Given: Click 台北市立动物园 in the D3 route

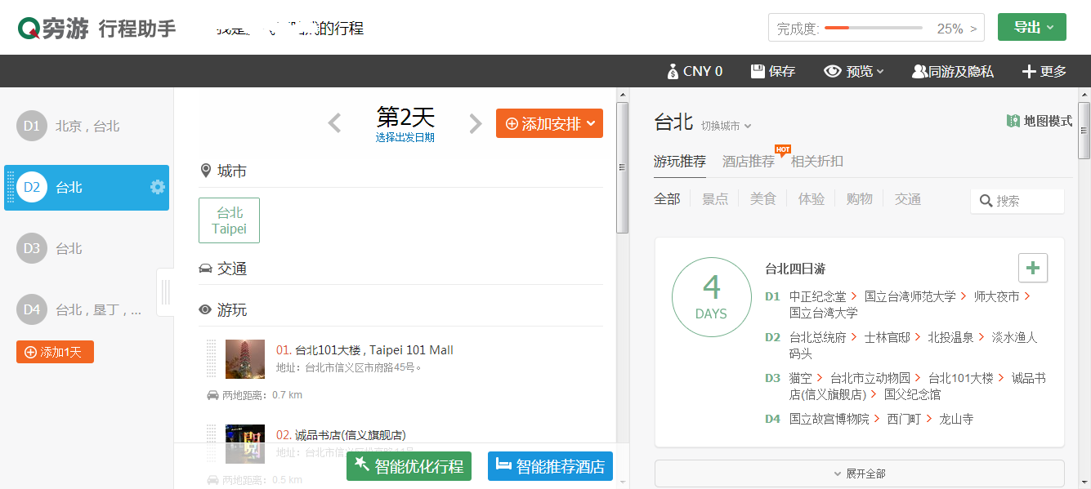Looking at the screenshot, I should point(870,378).
